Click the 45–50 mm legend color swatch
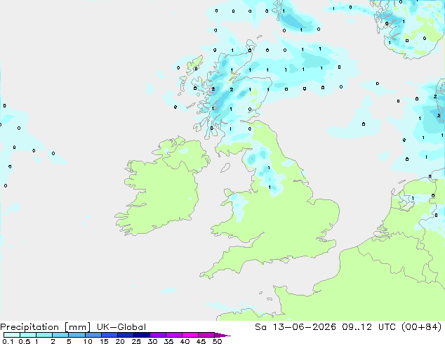This screenshot has width=445, height=344. coord(206,335)
